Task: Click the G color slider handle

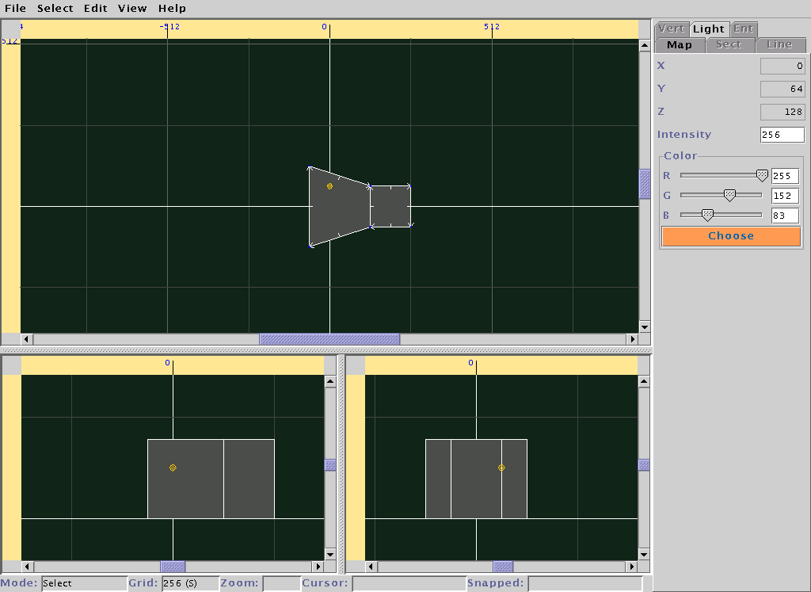Action: pyautogui.click(x=729, y=195)
